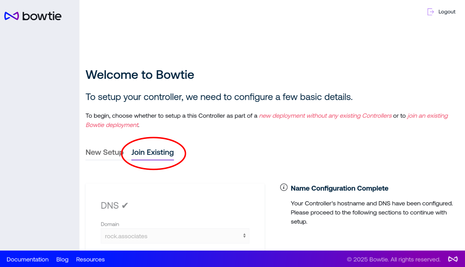Viewport: 465px width, 267px height.
Task: Click the Domain field label
Action: point(110,224)
